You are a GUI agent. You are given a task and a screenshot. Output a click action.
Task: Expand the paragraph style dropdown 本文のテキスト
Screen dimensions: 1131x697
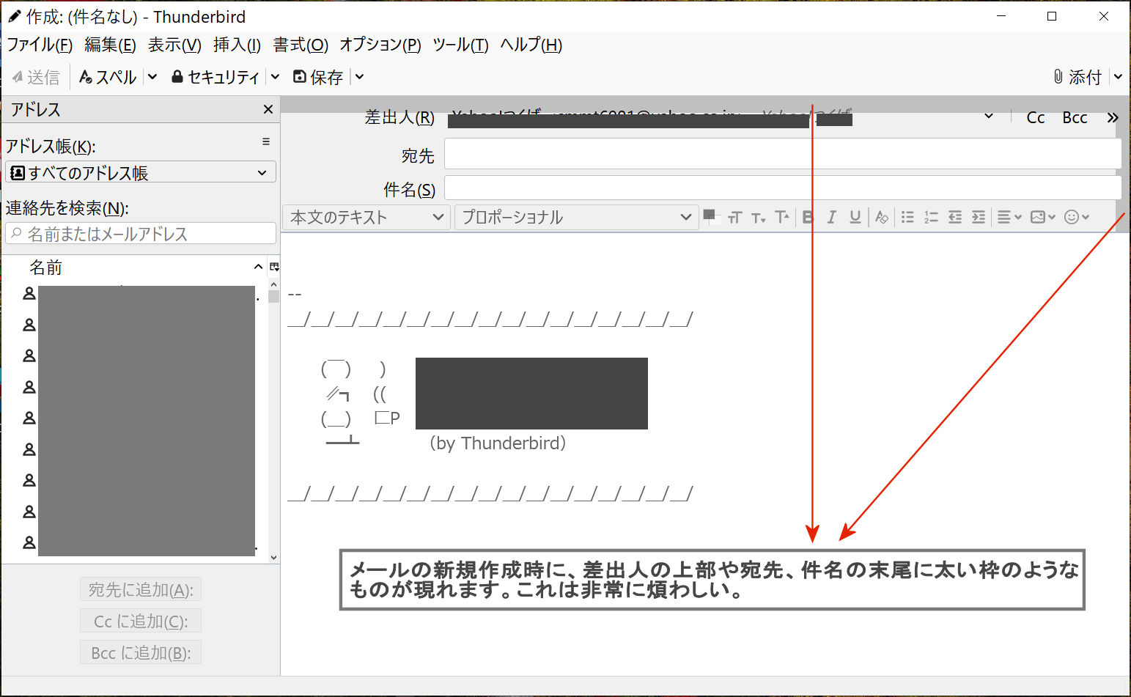click(x=365, y=217)
